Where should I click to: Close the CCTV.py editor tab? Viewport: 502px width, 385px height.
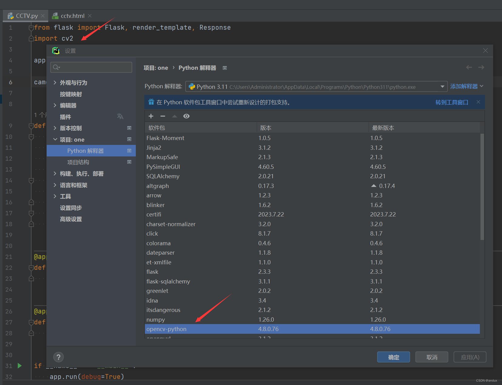[43, 16]
